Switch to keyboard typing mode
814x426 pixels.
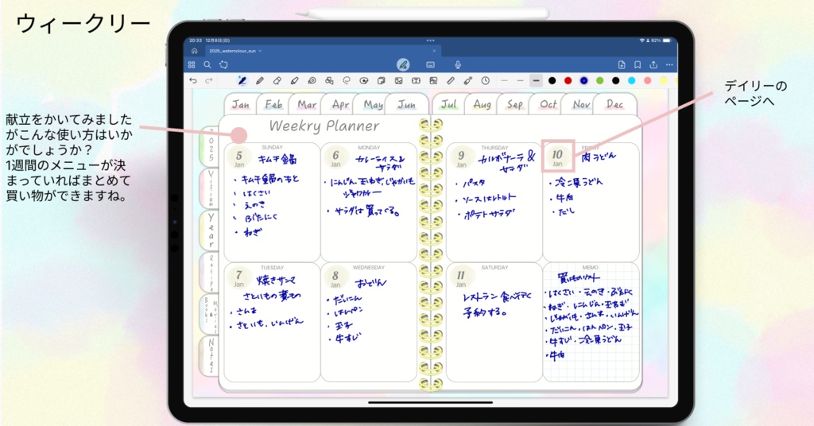[x=430, y=65]
